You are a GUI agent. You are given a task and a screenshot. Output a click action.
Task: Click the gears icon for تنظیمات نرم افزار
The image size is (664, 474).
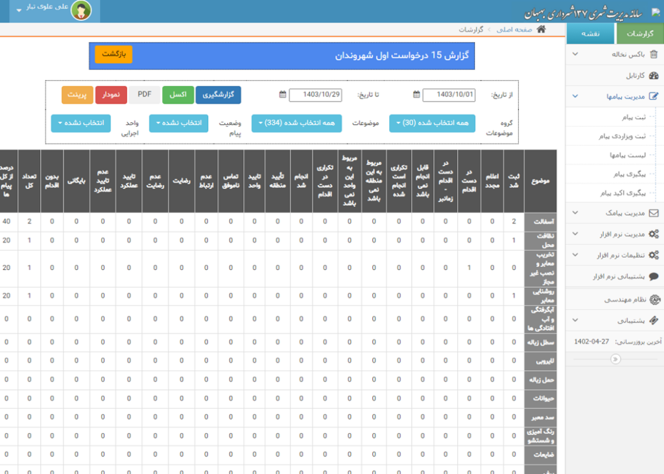(x=654, y=255)
